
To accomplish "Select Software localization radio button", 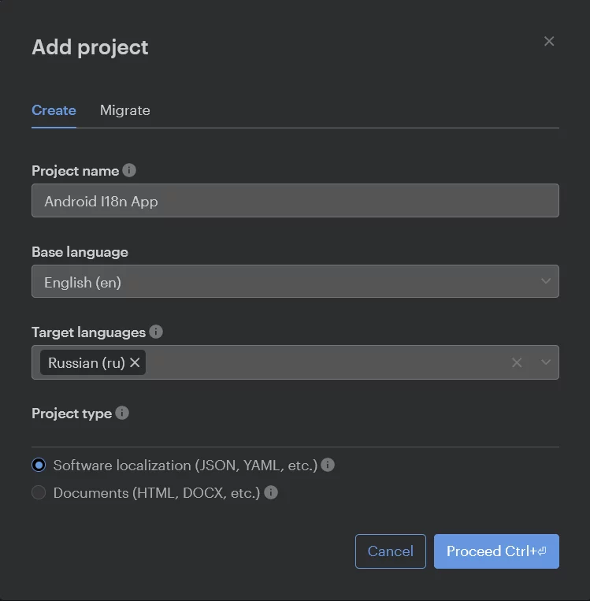I will tap(39, 465).
